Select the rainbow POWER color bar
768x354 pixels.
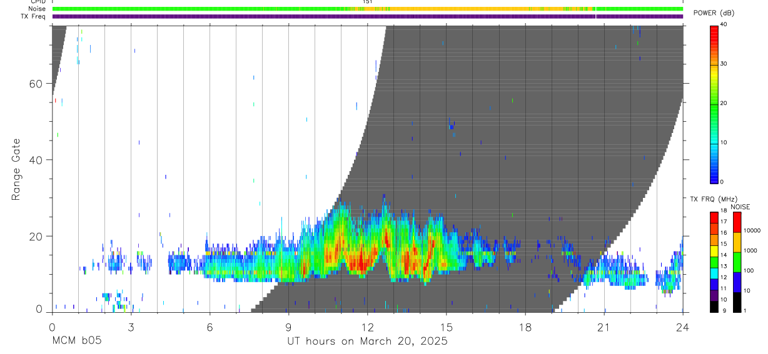click(714, 104)
